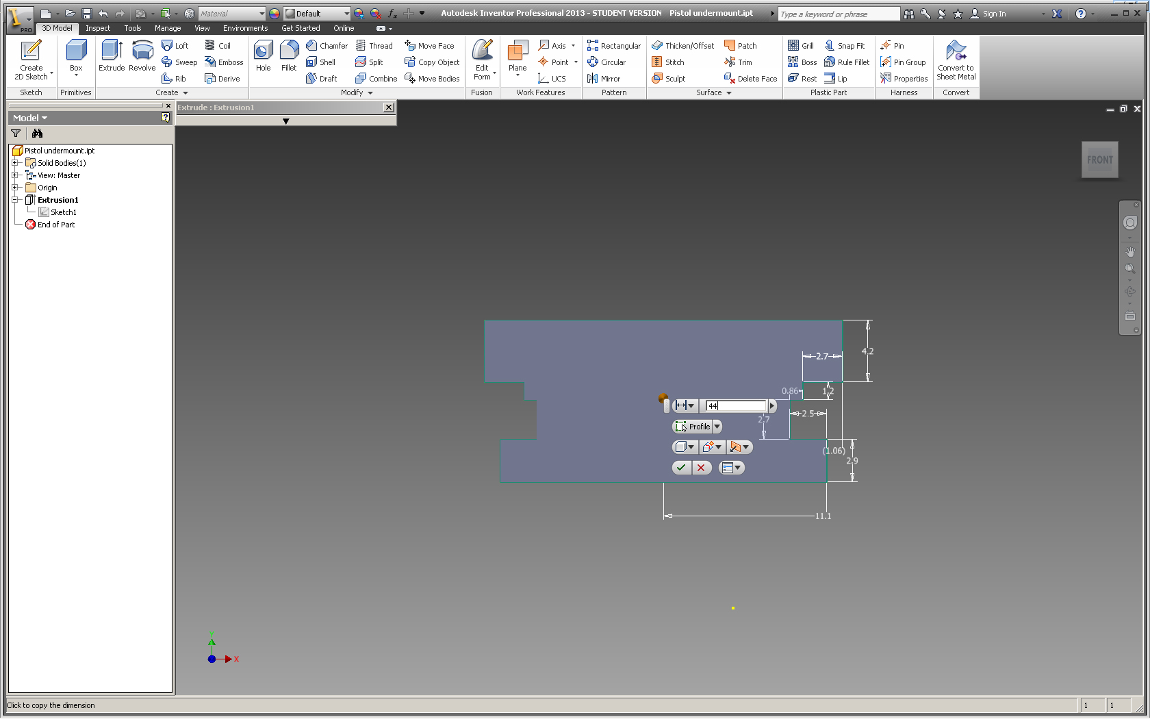Open the Rib tool
This screenshot has height=719, width=1150.
pos(174,79)
